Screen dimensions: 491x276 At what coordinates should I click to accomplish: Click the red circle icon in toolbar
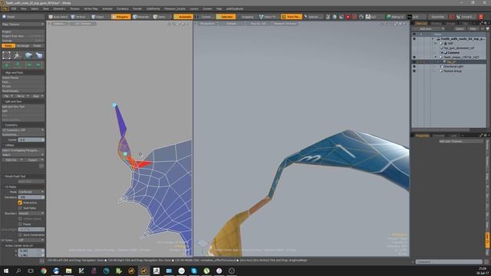click(x=354, y=17)
